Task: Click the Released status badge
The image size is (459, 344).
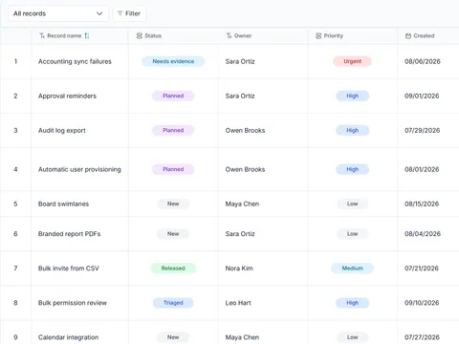Action: click(173, 269)
